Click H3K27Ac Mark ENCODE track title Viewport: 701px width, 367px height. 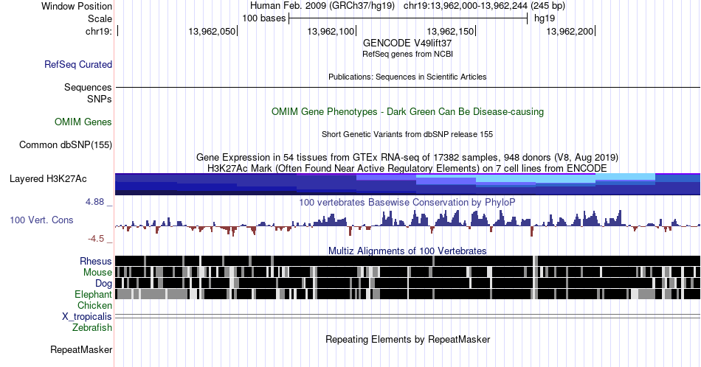[x=407, y=168]
